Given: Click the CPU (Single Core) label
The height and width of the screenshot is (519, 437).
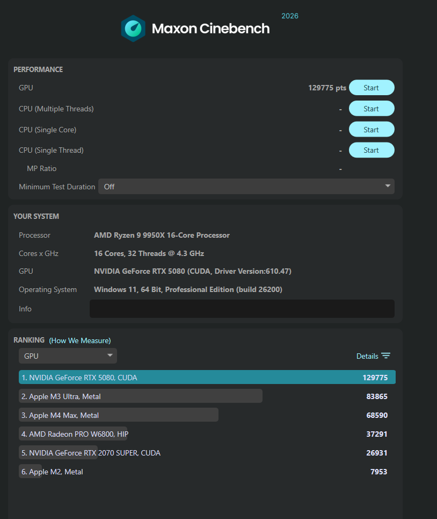Looking at the screenshot, I should pyautogui.click(x=48, y=130).
